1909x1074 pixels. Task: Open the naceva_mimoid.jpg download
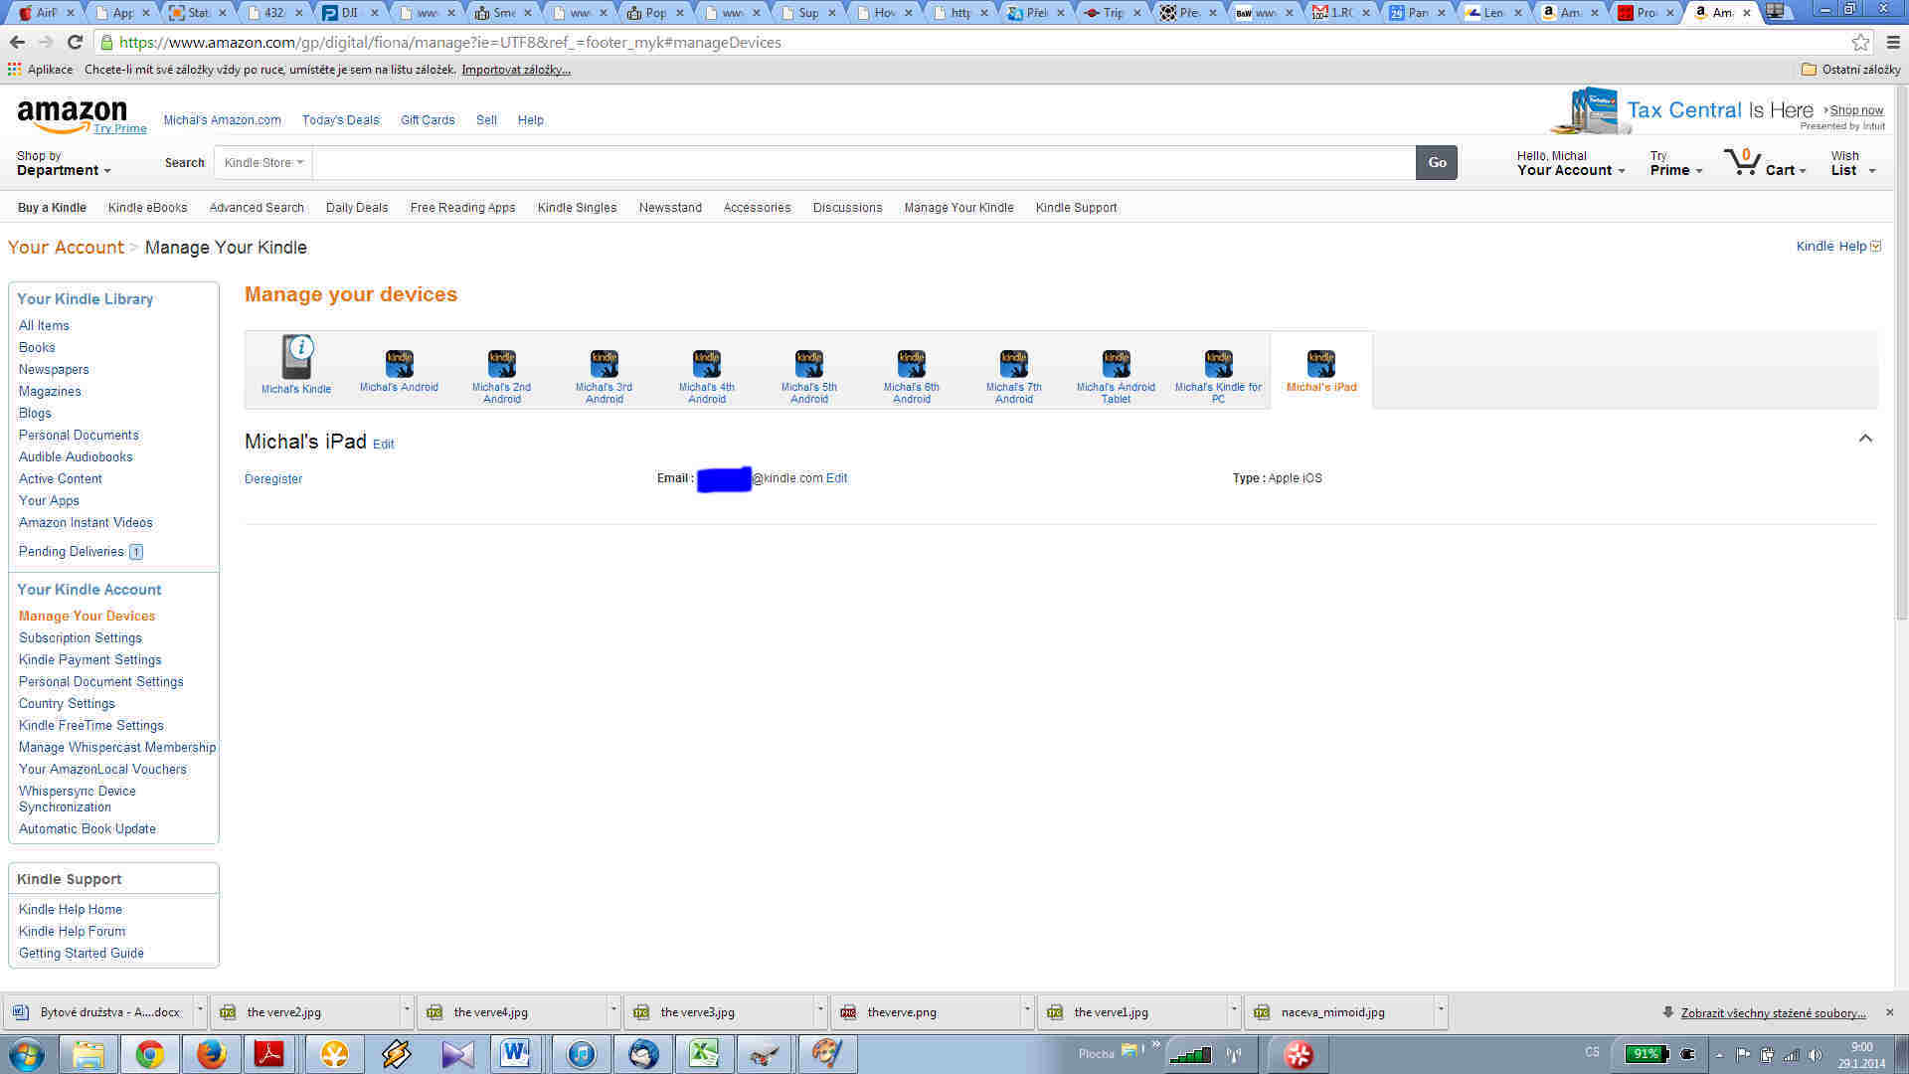tap(1332, 1012)
